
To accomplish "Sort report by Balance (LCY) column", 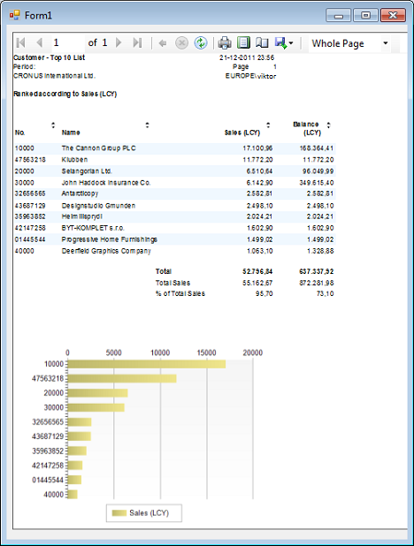I will 328,125.
